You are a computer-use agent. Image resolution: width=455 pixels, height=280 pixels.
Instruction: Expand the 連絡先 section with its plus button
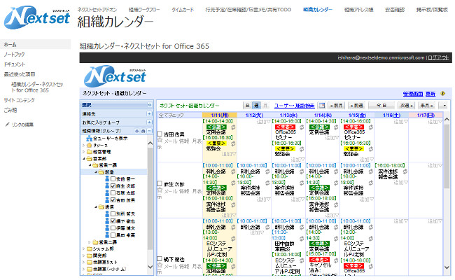pyautogui.click(x=150, y=113)
